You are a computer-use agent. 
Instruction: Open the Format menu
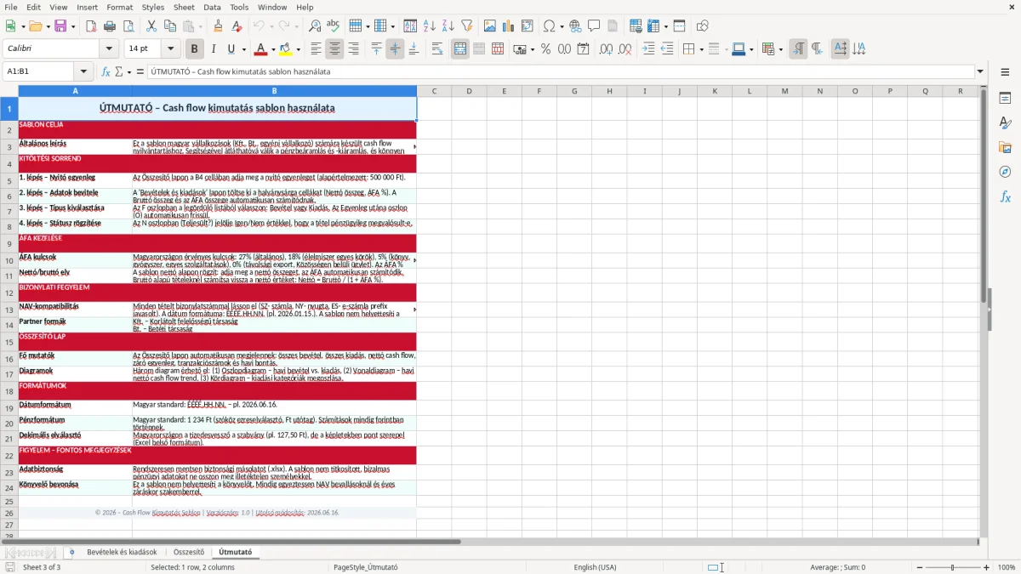point(119,7)
